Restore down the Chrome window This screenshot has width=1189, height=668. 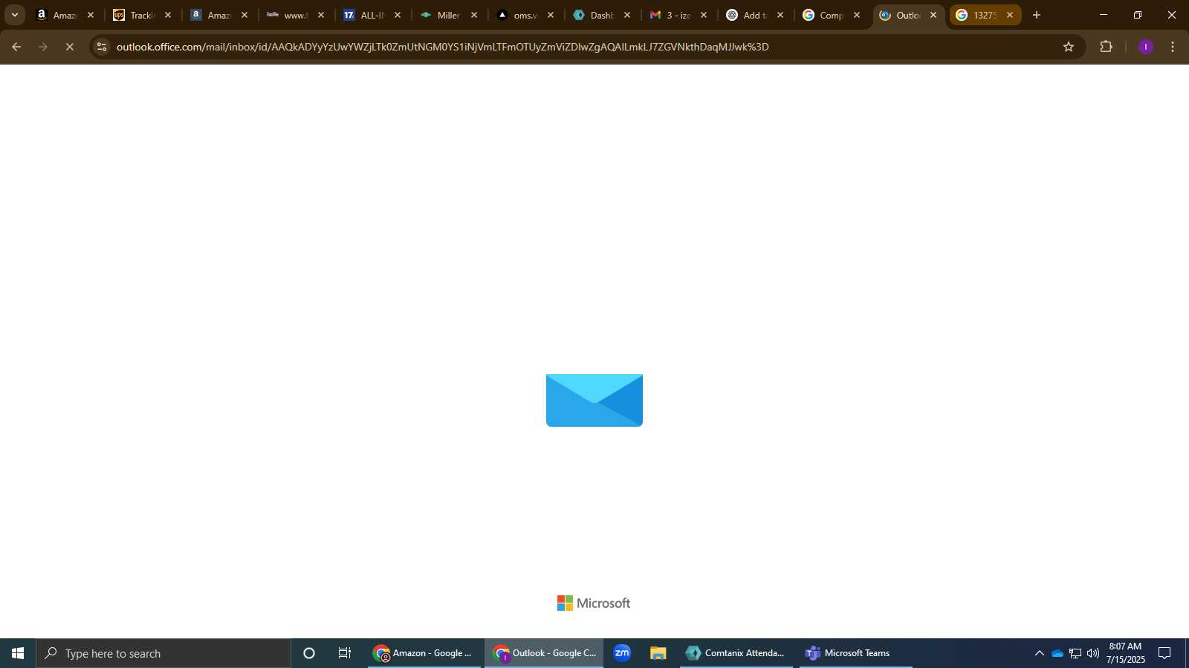point(1138,15)
